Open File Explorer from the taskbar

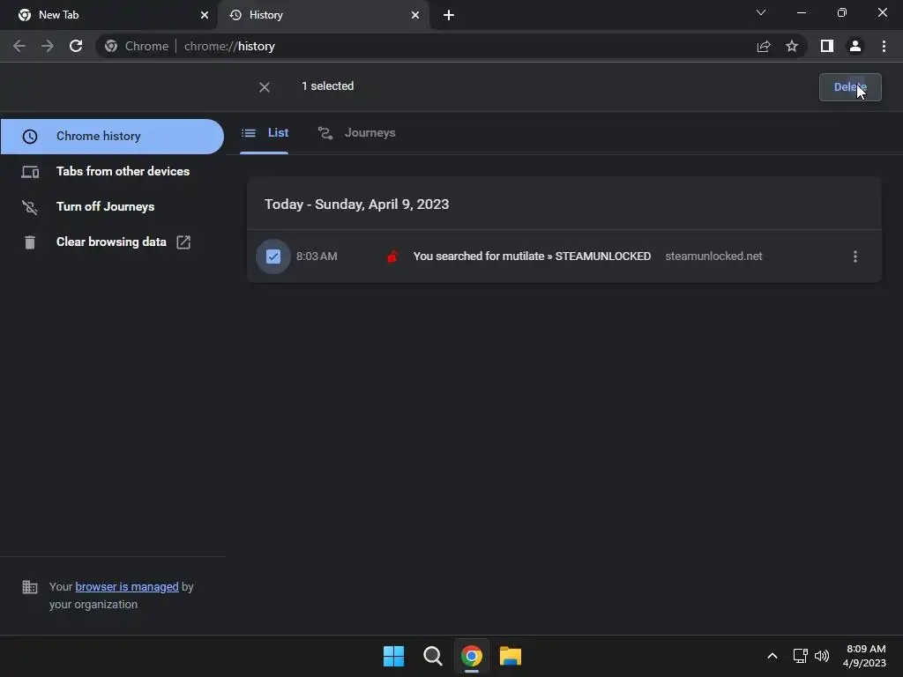pyautogui.click(x=511, y=656)
